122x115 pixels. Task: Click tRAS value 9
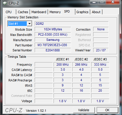63,85
